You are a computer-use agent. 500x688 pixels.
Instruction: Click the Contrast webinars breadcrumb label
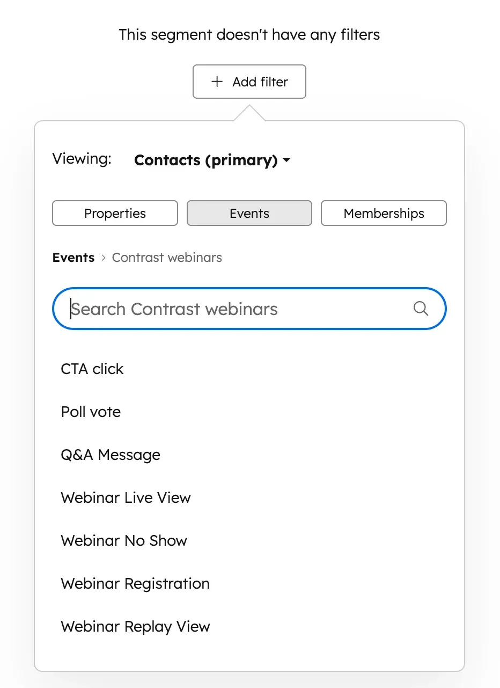pyautogui.click(x=166, y=258)
